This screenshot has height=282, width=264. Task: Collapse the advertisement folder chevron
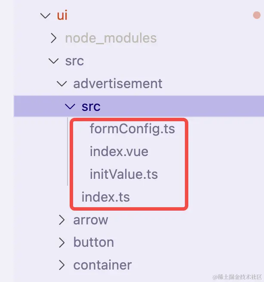pyautogui.click(x=62, y=83)
